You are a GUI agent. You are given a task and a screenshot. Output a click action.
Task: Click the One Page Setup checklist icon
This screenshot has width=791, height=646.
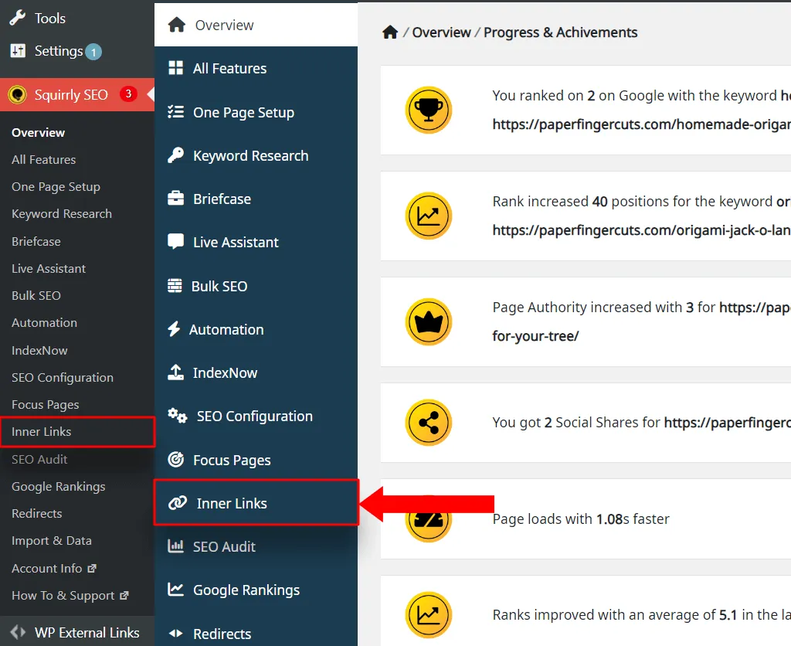[x=175, y=112]
